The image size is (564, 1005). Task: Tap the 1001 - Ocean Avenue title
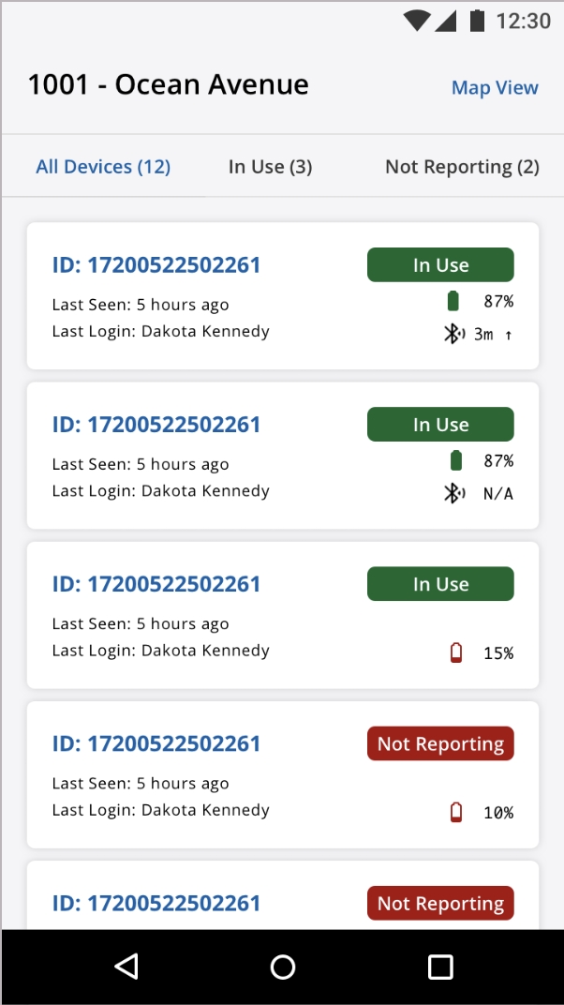pos(169,85)
